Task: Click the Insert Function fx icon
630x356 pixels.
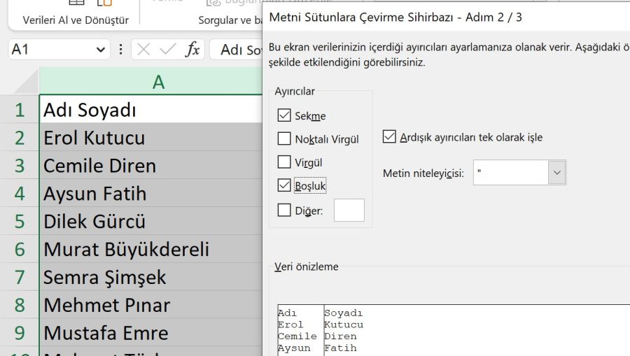Action: point(192,50)
